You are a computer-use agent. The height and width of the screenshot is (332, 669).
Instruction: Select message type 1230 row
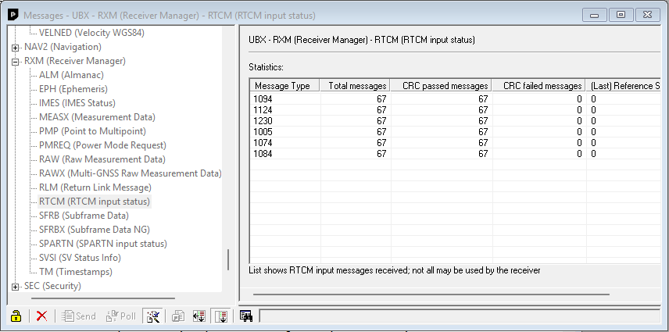(455, 121)
